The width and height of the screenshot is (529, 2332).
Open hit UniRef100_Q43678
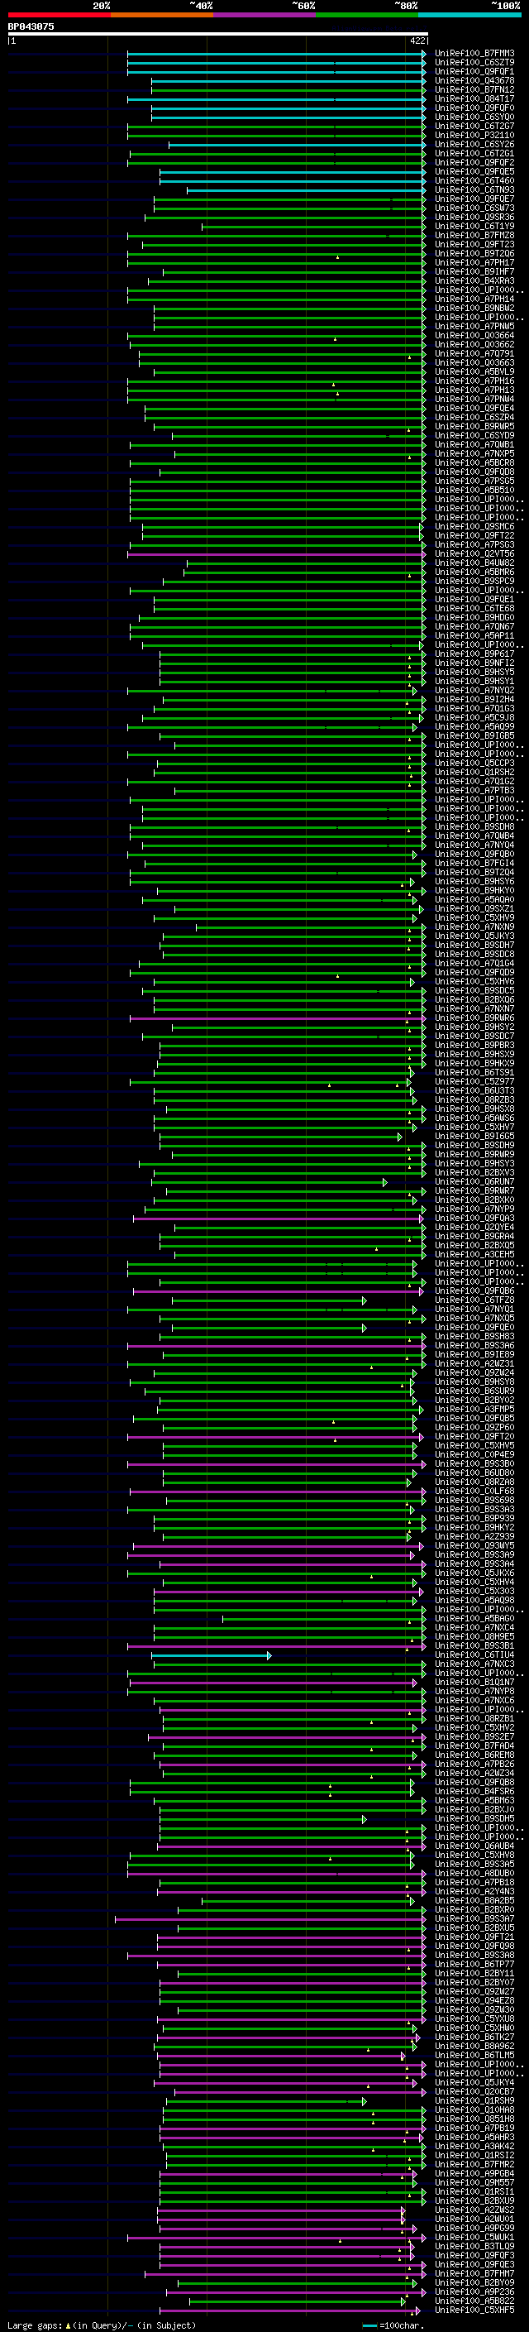tap(474, 80)
